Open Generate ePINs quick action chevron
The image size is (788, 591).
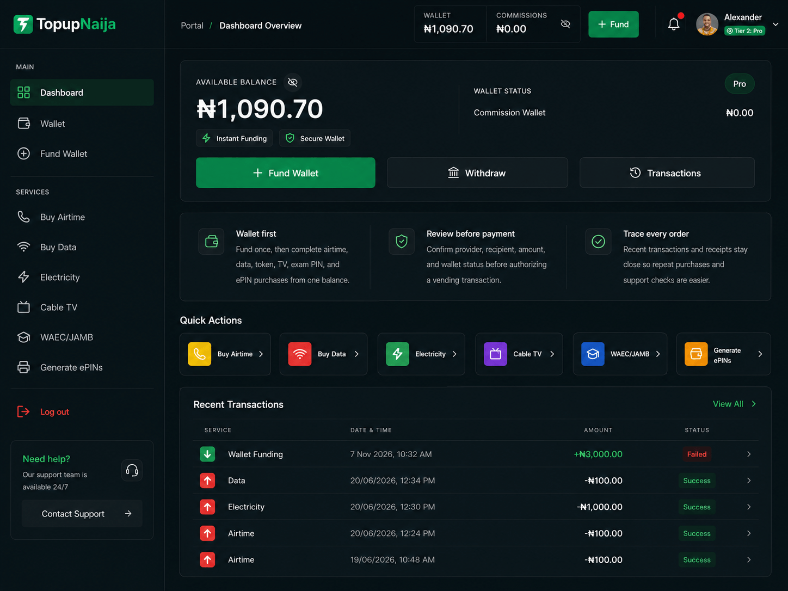point(760,354)
